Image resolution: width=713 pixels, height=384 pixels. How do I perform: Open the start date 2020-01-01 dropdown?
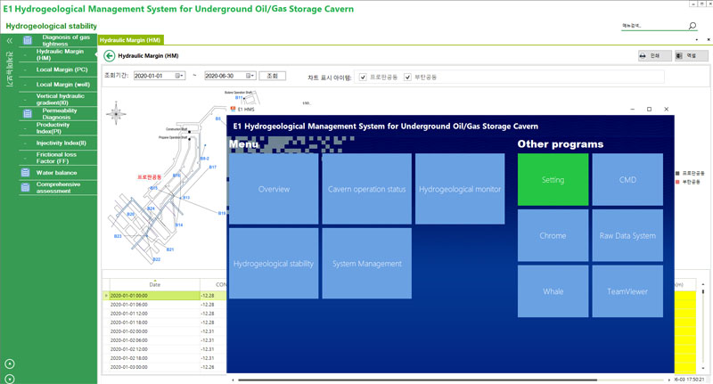pyautogui.click(x=177, y=76)
